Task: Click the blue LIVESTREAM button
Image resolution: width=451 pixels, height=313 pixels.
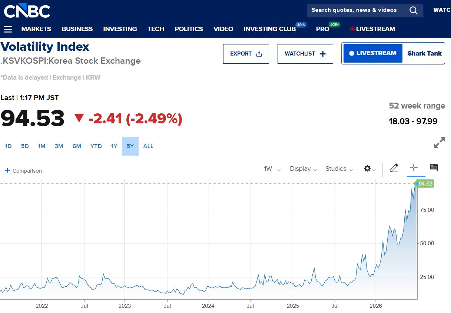Action: point(373,53)
